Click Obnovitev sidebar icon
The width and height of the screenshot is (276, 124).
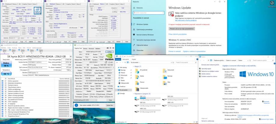point(134,50)
